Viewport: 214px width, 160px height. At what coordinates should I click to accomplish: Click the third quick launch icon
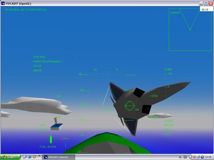pos(35,157)
